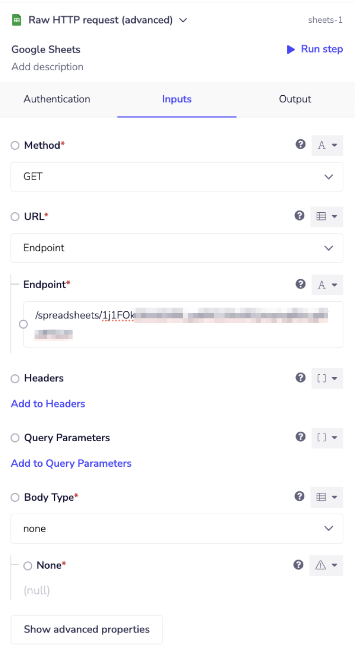Select the radio button next to Method
Screen dimensions: 355x652
15,145
